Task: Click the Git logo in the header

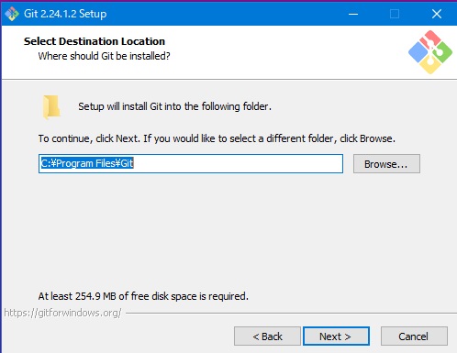Action: click(430, 52)
